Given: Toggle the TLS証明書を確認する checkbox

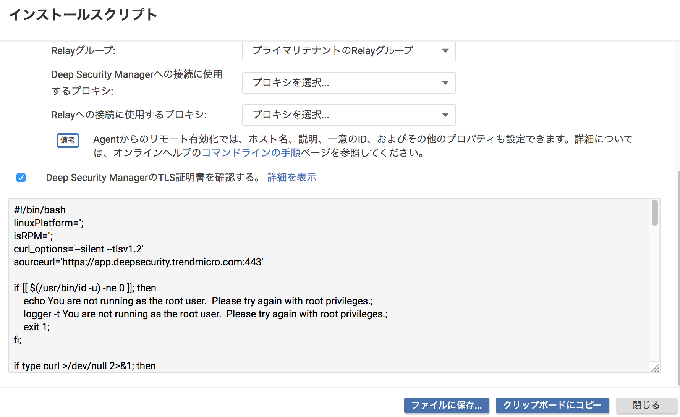Looking at the screenshot, I should tap(21, 178).
